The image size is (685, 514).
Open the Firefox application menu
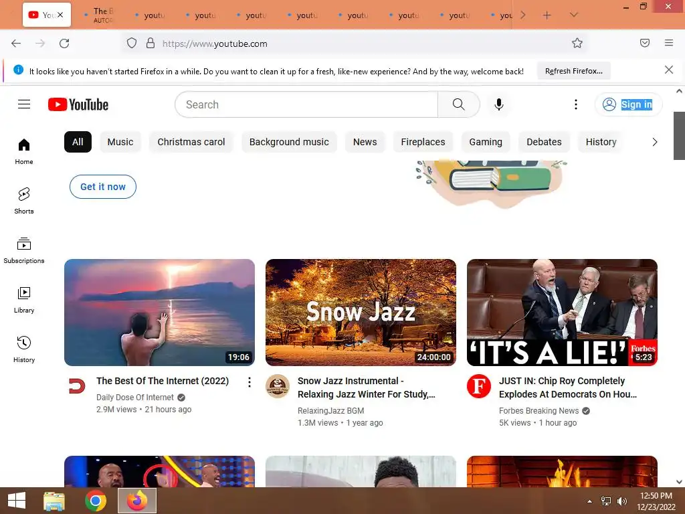(x=668, y=43)
